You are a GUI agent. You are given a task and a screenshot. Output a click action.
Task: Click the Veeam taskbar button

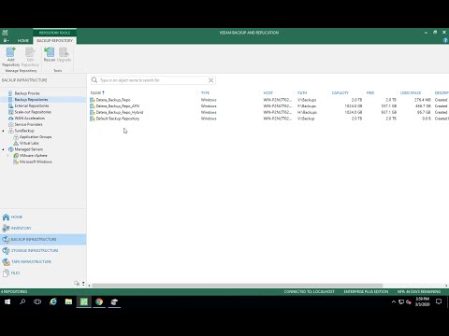(x=84, y=301)
